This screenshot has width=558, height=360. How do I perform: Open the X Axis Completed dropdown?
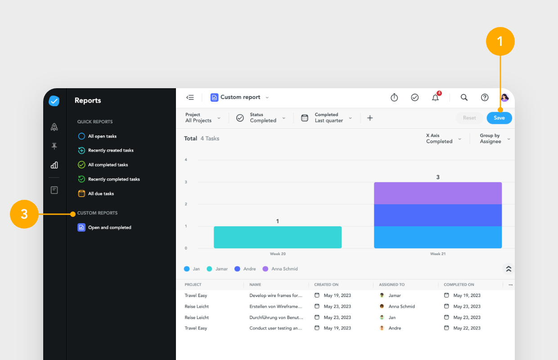tap(444, 139)
